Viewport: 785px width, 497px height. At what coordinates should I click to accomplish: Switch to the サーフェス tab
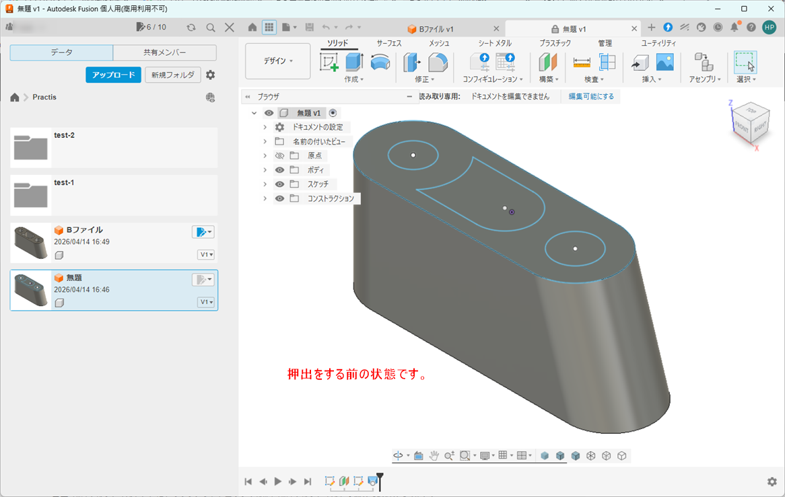click(389, 44)
